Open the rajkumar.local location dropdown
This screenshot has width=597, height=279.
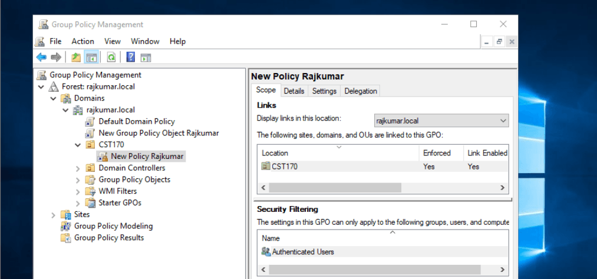(x=441, y=121)
